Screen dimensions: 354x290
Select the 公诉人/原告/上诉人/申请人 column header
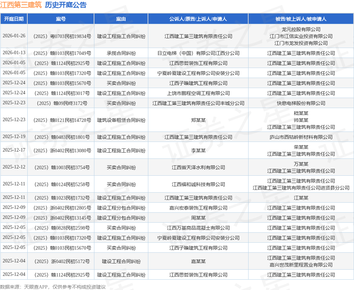198,19
